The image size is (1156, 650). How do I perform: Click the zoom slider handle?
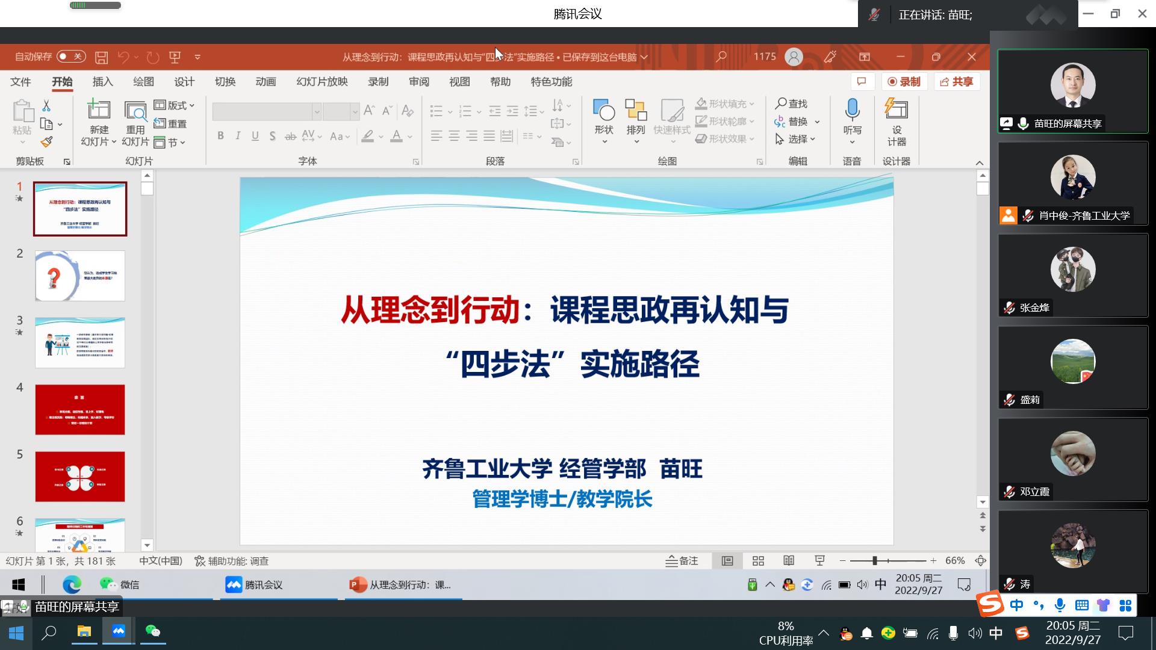[874, 560]
